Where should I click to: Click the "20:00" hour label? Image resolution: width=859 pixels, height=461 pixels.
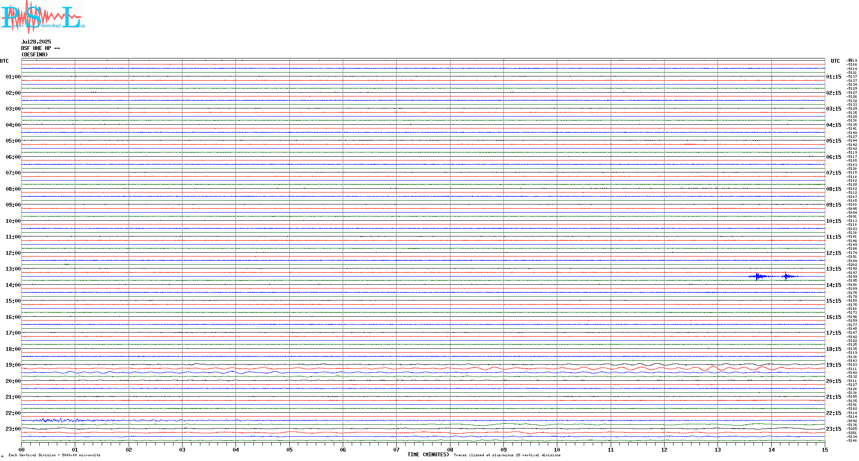(13, 381)
